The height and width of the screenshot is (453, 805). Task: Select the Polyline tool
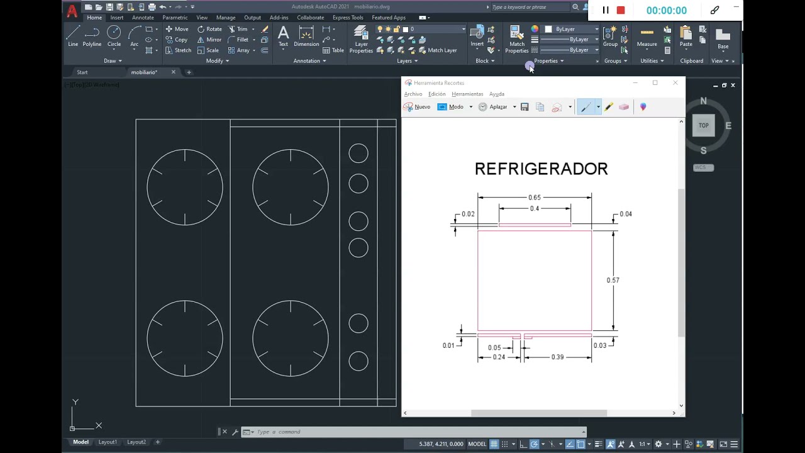coord(92,36)
